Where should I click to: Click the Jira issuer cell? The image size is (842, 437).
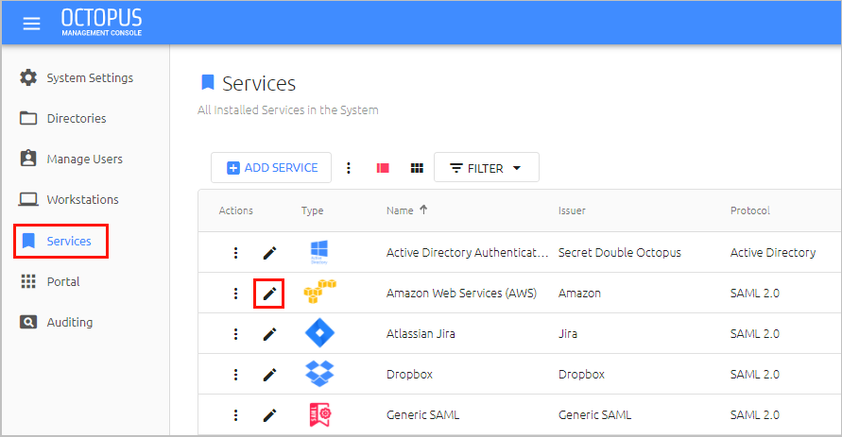[568, 334]
